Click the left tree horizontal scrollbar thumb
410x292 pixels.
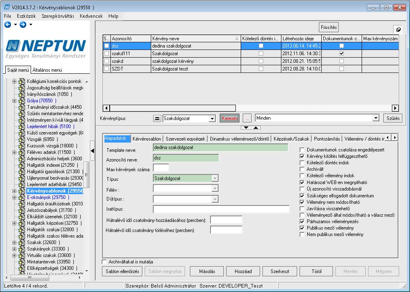[29, 278]
